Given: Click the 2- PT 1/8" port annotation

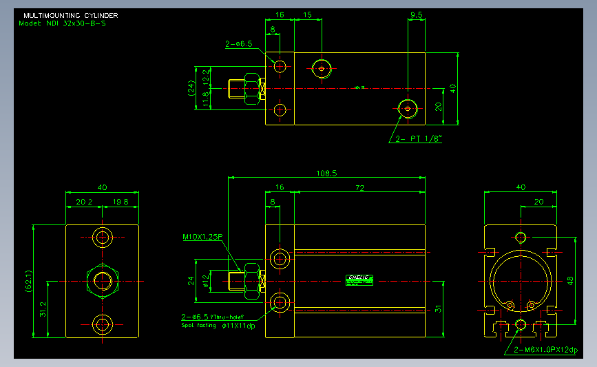Looking at the screenshot, I should 419,139.
